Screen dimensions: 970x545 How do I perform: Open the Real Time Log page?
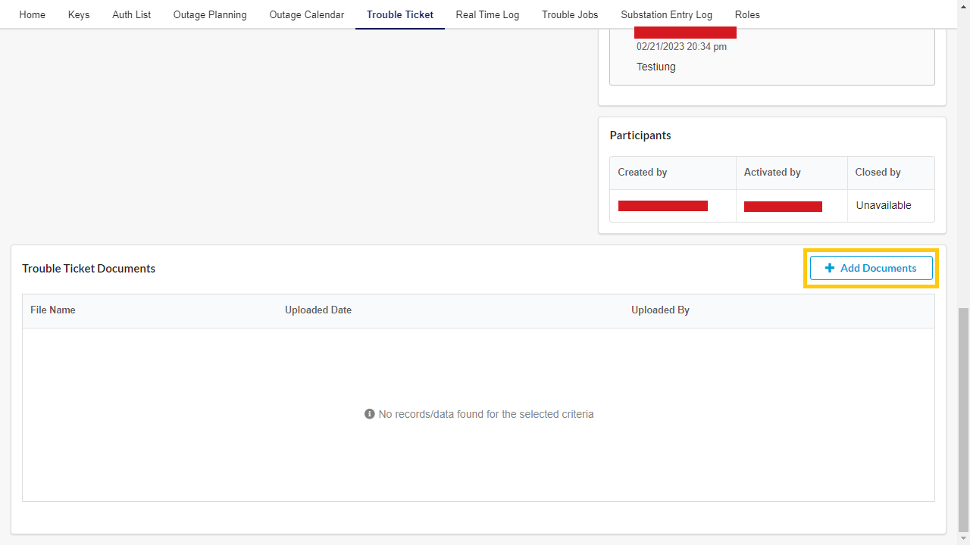click(x=487, y=14)
